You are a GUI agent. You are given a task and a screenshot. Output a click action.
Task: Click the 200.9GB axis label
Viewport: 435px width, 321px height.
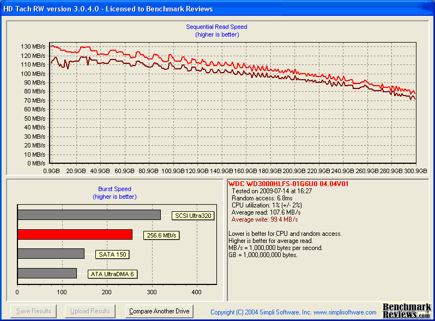pyautogui.click(x=294, y=171)
